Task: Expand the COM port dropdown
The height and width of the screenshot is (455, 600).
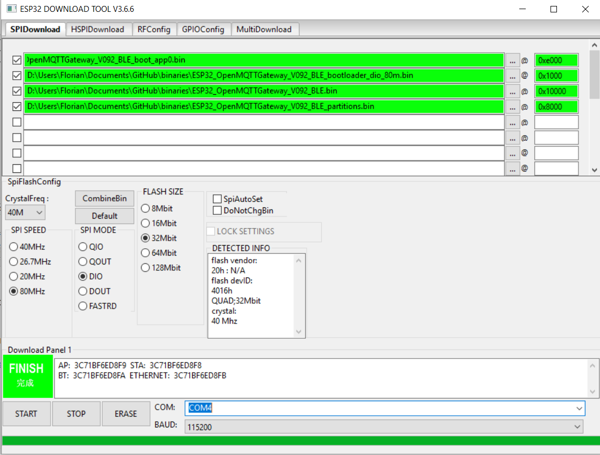Action: click(x=579, y=408)
